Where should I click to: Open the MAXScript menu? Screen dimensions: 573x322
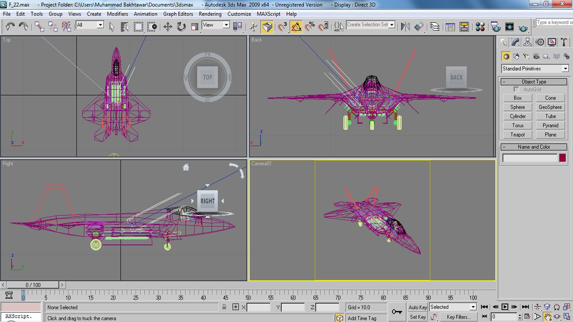pyautogui.click(x=268, y=14)
